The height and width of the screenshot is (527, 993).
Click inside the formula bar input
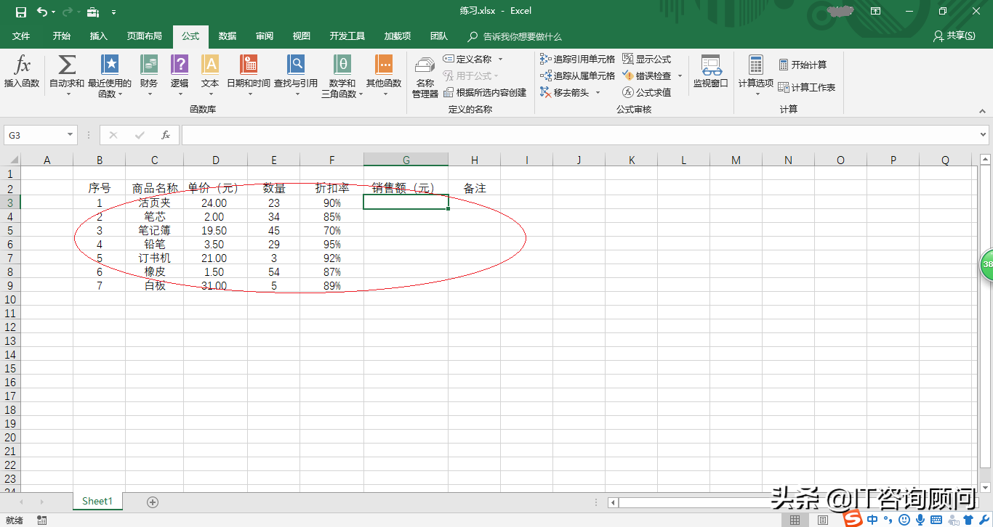pyautogui.click(x=579, y=135)
